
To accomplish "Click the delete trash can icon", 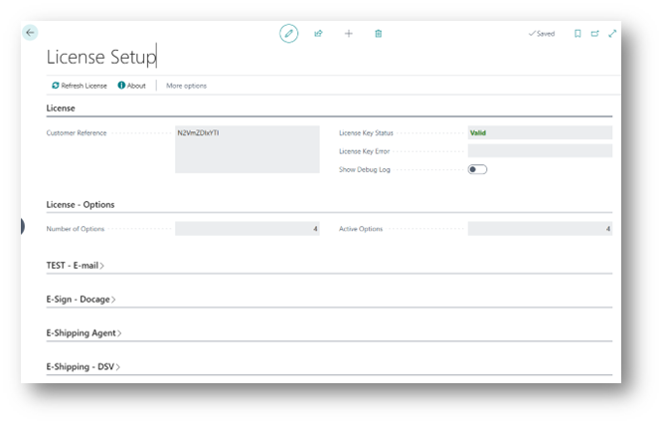I will [378, 33].
